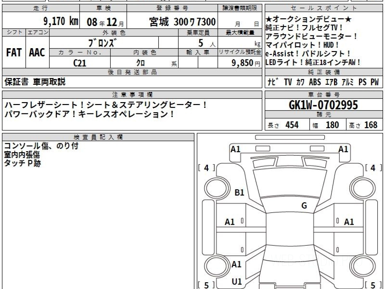Click the ABS equipment label
Viewport: 385px width, 289px height.
coord(315,82)
